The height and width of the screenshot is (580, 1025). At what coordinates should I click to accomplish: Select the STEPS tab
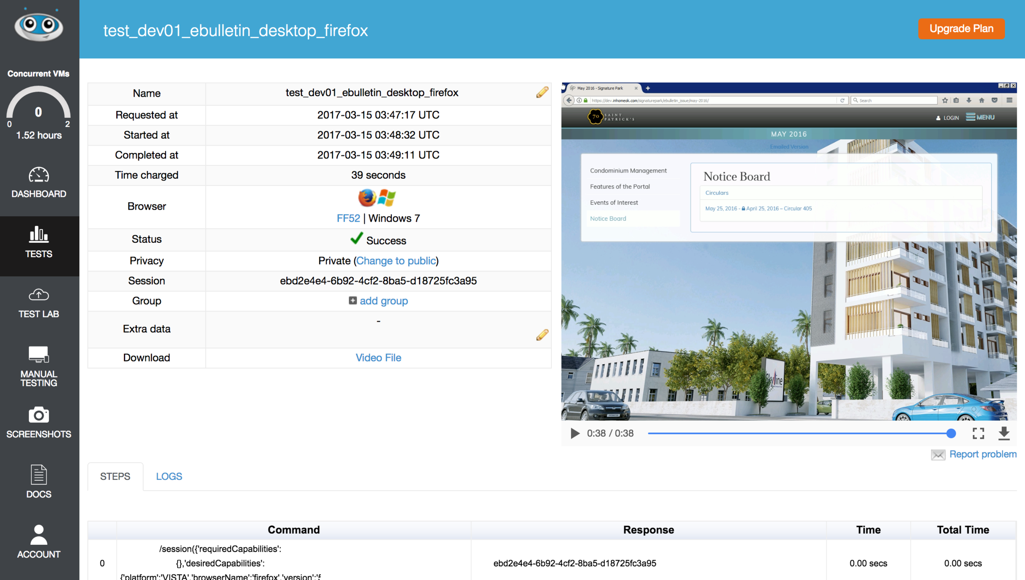[115, 476]
